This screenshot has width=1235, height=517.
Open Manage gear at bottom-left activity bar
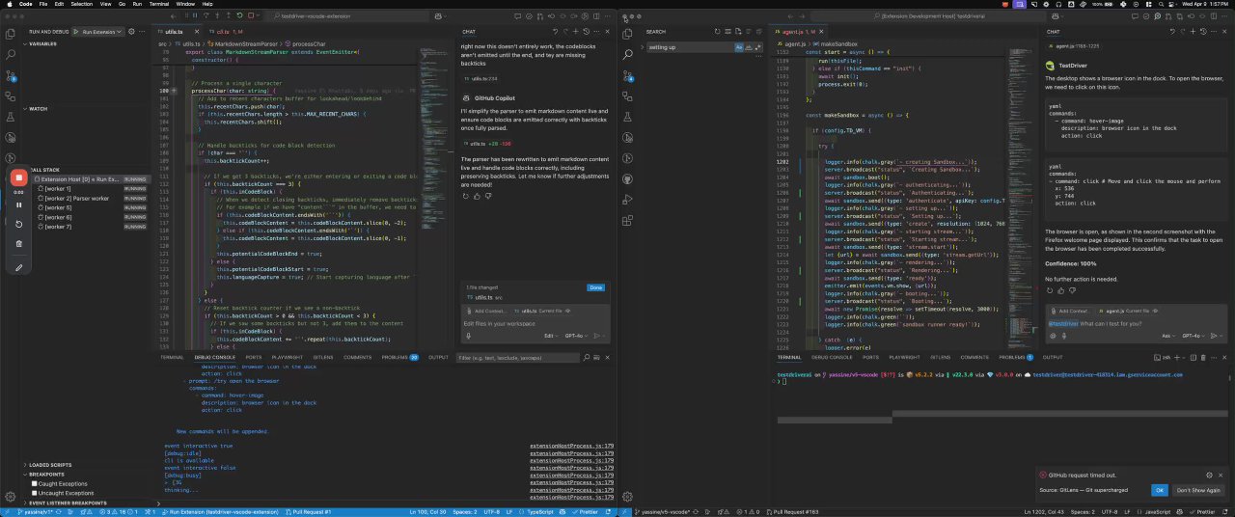(11, 497)
